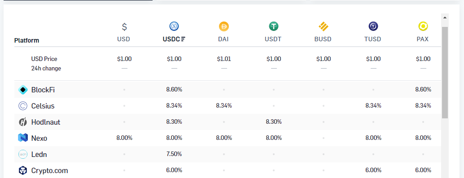Click Hodlnaut USDC rate 8.30%
The width and height of the screenshot is (464, 178).
point(174,122)
